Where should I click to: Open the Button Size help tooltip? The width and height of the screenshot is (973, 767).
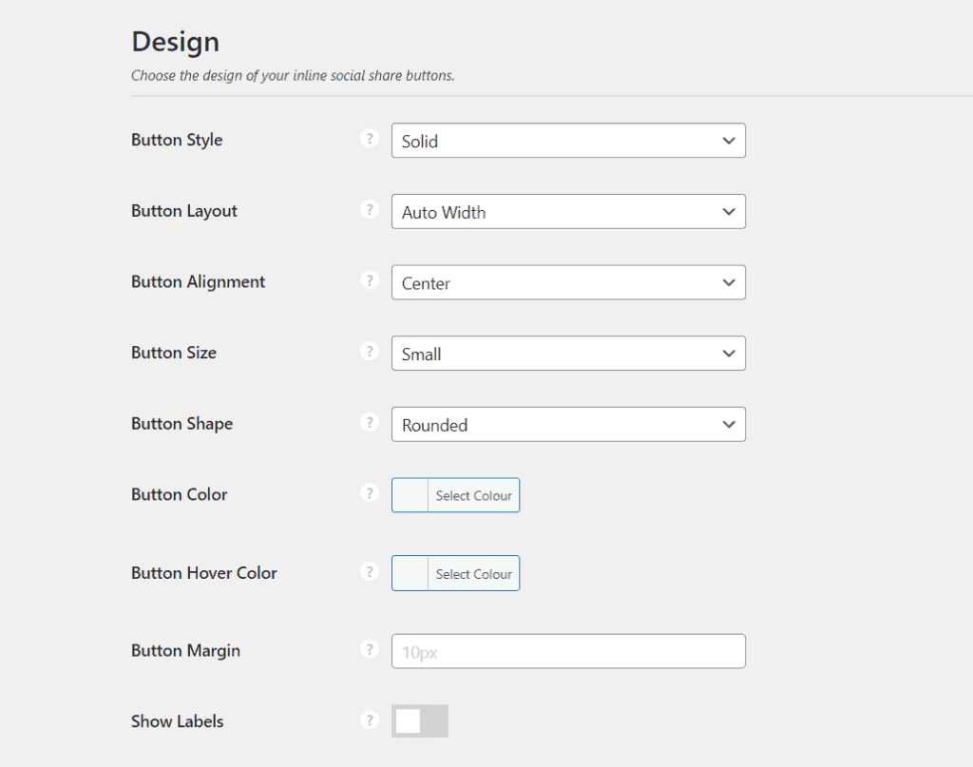point(370,351)
